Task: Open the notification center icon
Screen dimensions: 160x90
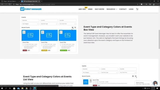Action: coord(157,88)
